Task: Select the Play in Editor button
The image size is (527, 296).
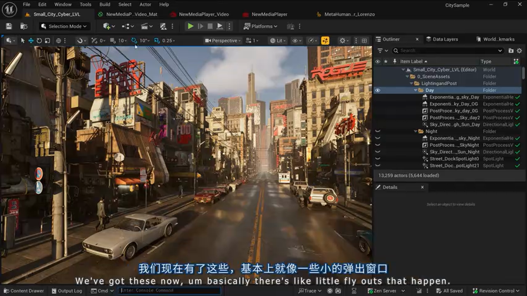Action: 190,26
